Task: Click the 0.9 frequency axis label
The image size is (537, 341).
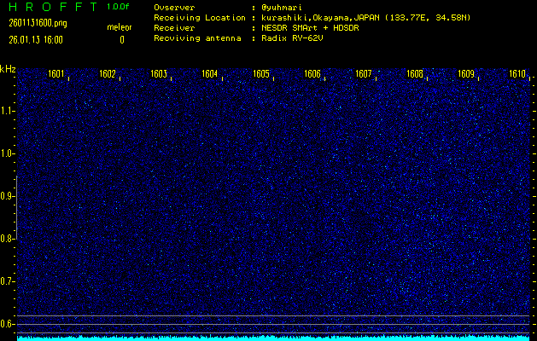Action: point(8,196)
